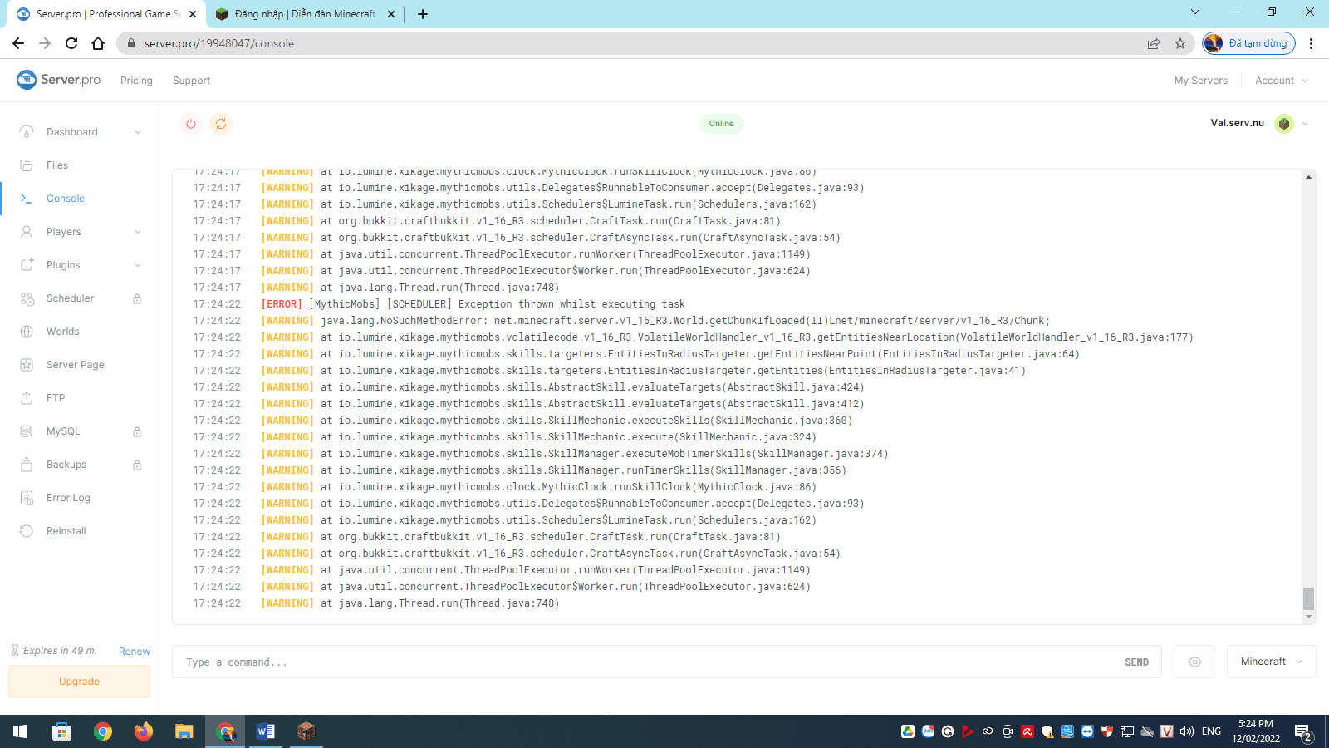Image resolution: width=1329 pixels, height=748 pixels.
Task: Go to My Servers
Action: [x=1200, y=81]
